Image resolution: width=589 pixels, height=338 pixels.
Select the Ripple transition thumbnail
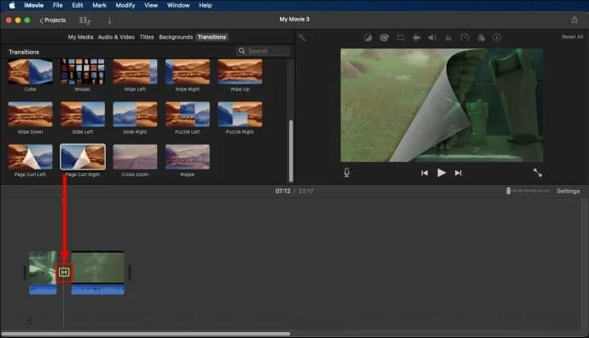tap(188, 157)
